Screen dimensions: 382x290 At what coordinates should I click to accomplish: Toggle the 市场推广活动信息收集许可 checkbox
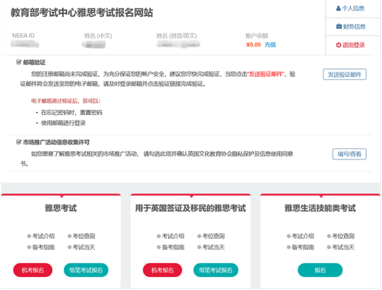click(19, 142)
